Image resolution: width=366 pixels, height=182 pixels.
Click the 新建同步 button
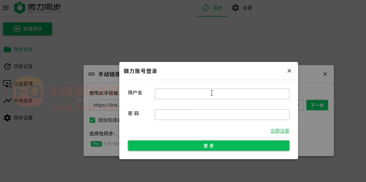click(x=28, y=29)
